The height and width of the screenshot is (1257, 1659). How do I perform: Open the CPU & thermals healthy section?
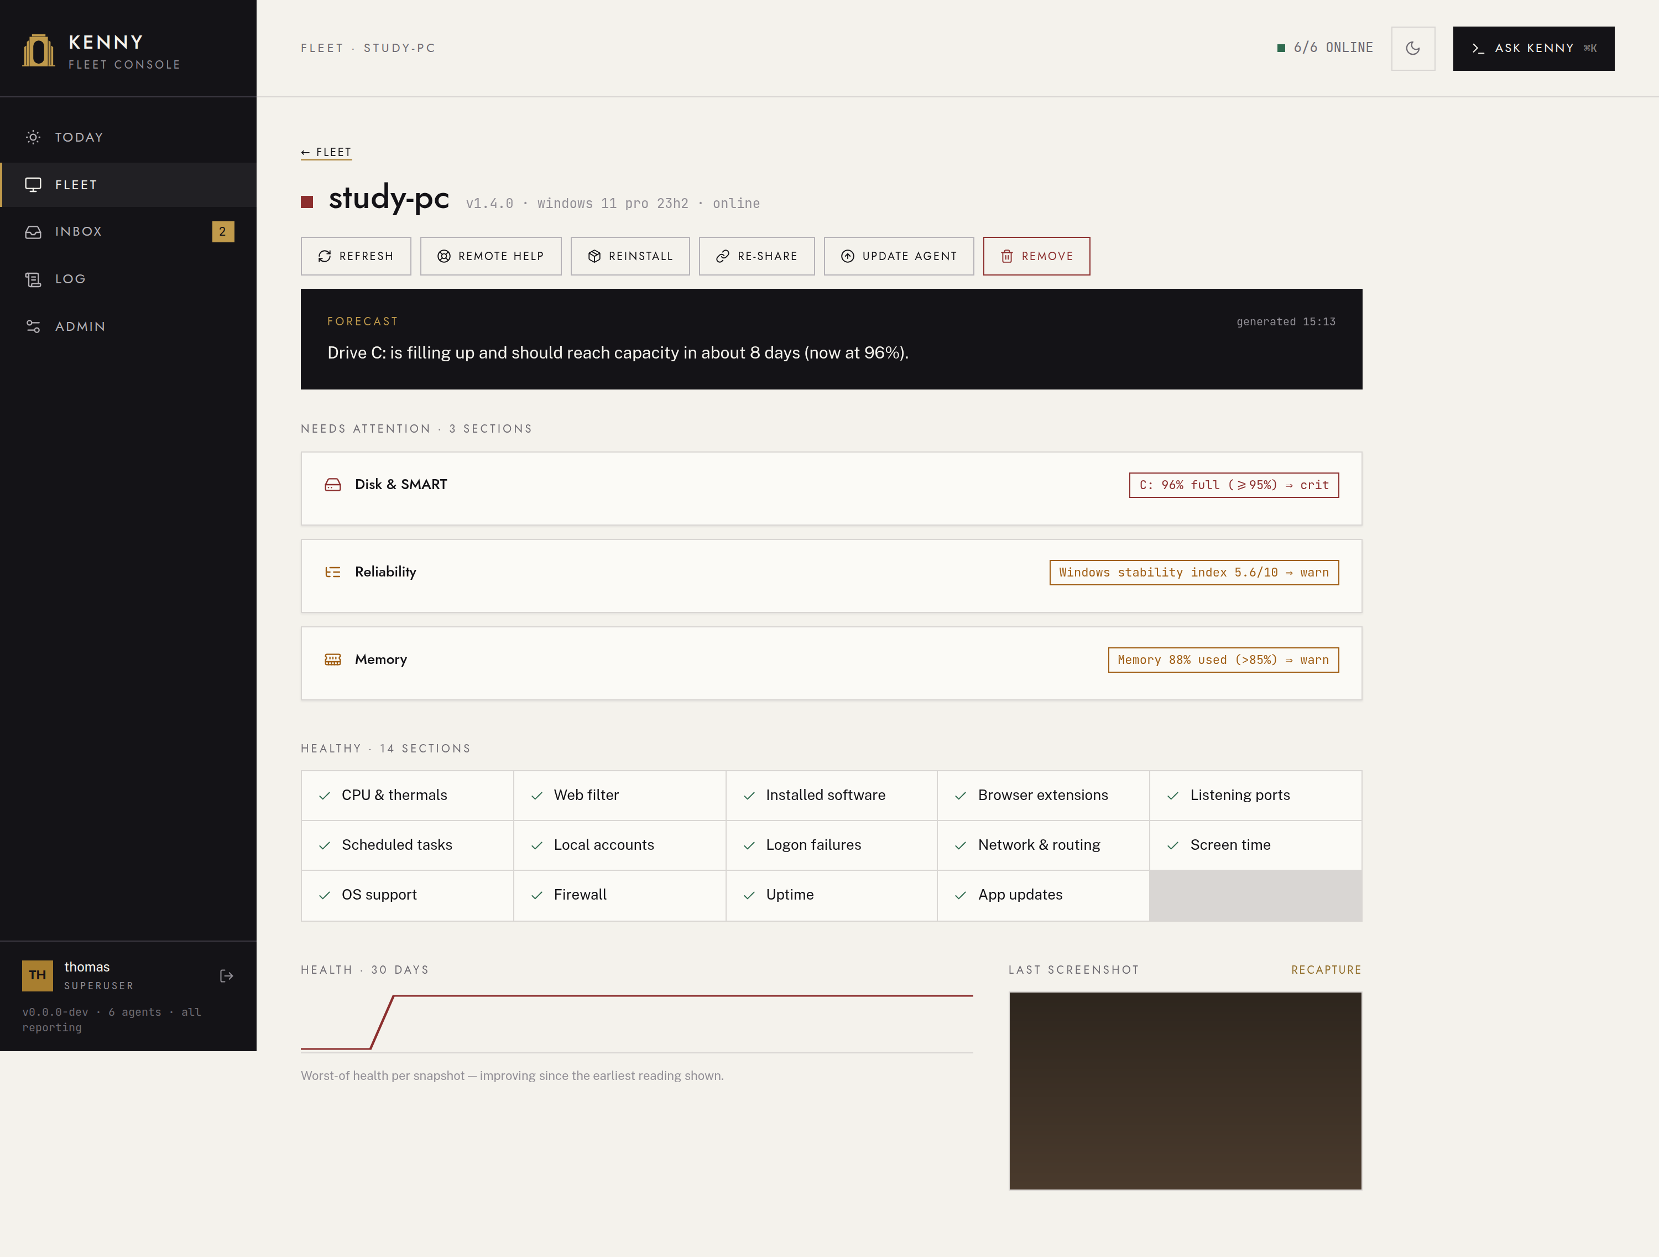(407, 796)
